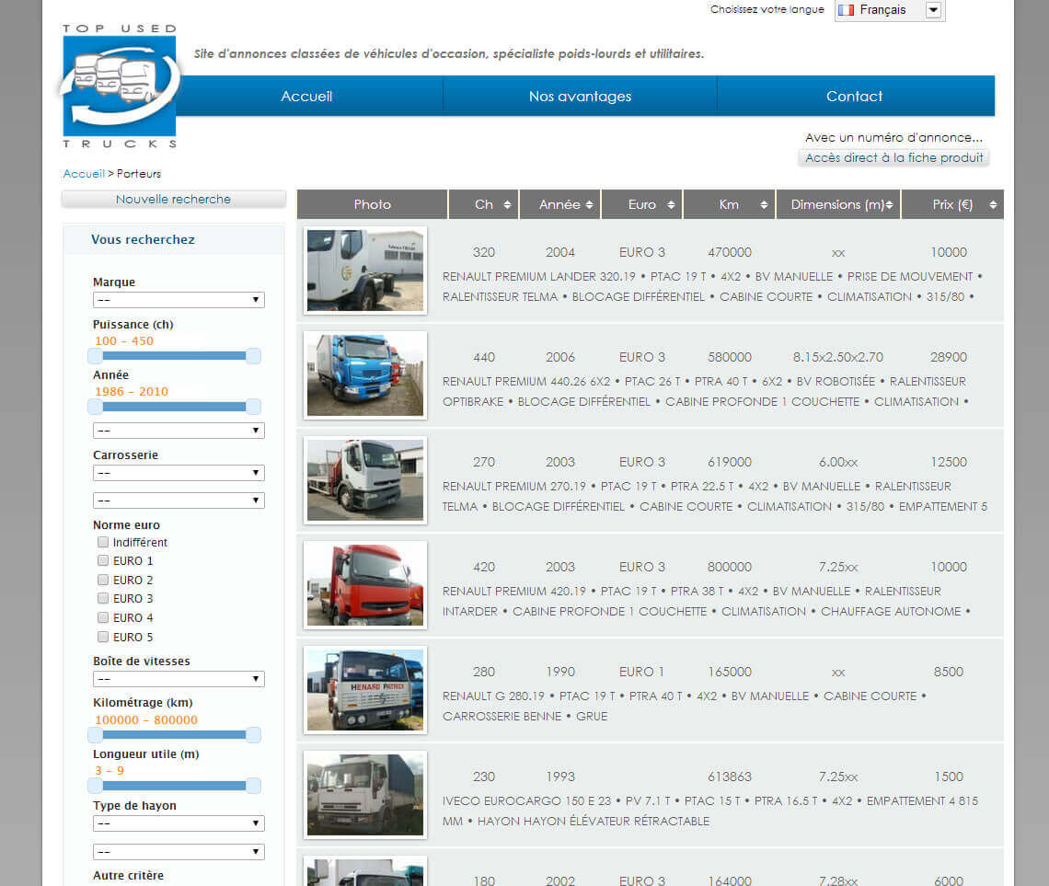
Task: Open the language dropdown arrow
Action: [933, 10]
